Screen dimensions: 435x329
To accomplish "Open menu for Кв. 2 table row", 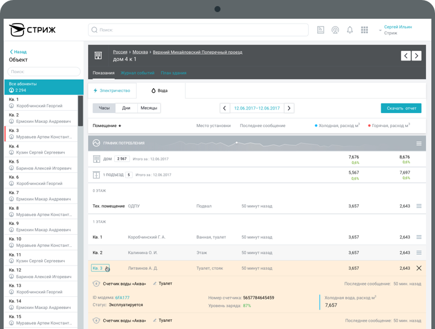I will click(x=419, y=253).
